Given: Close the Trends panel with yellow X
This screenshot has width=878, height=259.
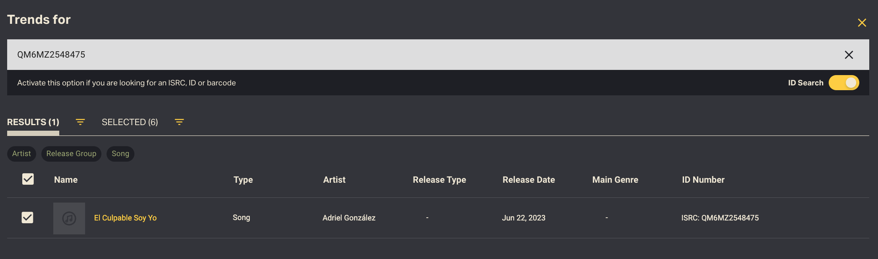Looking at the screenshot, I should tap(862, 23).
